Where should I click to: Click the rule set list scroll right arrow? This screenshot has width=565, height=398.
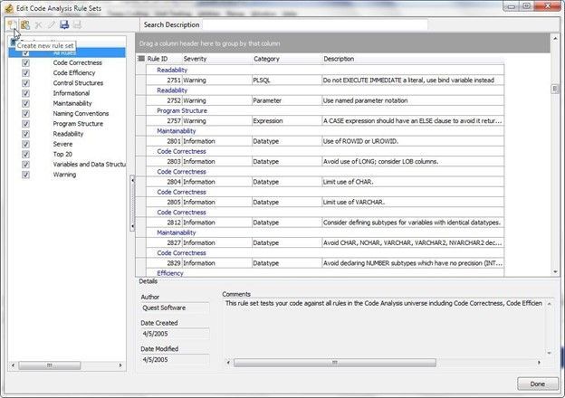tap(120, 365)
